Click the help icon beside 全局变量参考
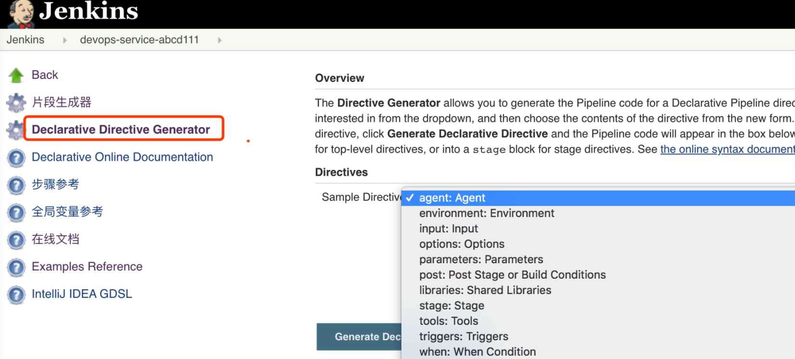Image resolution: width=795 pixels, height=359 pixels. pos(16,213)
